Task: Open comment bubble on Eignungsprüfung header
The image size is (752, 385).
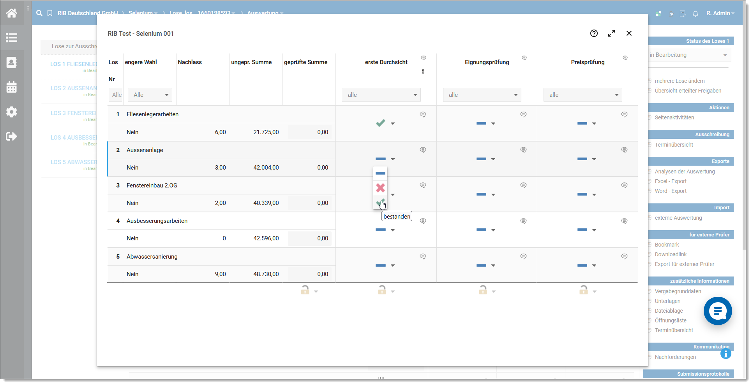Action: (524, 58)
